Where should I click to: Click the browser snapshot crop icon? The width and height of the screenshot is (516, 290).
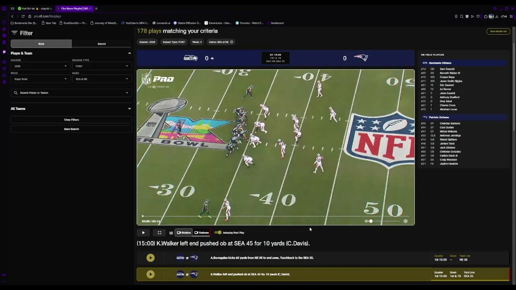[462, 17]
